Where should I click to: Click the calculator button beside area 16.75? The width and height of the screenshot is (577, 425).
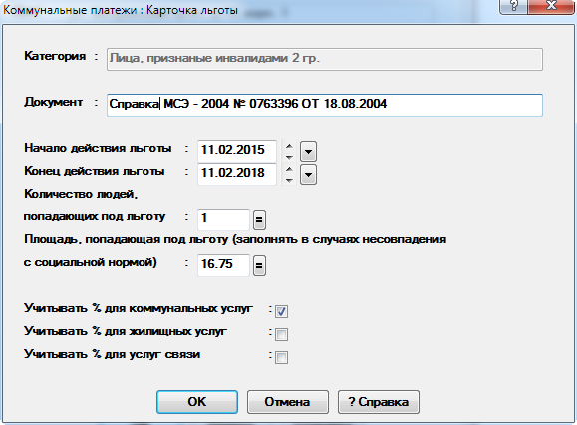[259, 265]
